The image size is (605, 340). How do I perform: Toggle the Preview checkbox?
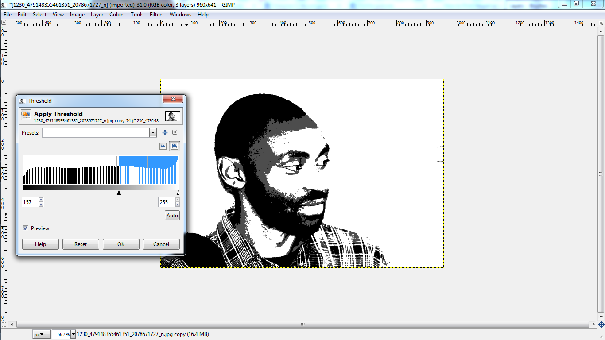click(x=25, y=228)
